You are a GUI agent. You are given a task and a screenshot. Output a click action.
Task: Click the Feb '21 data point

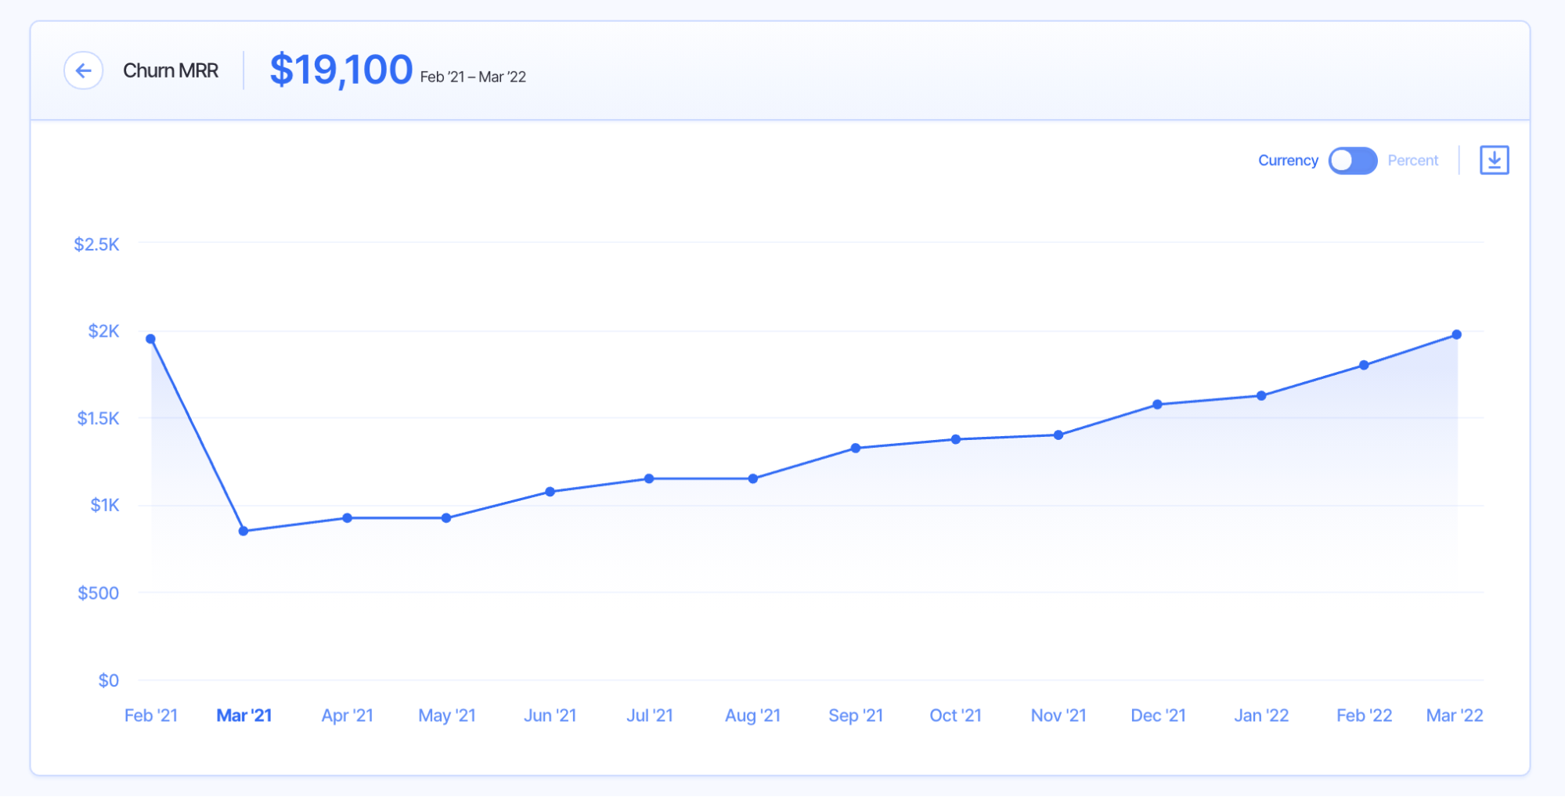[151, 339]
